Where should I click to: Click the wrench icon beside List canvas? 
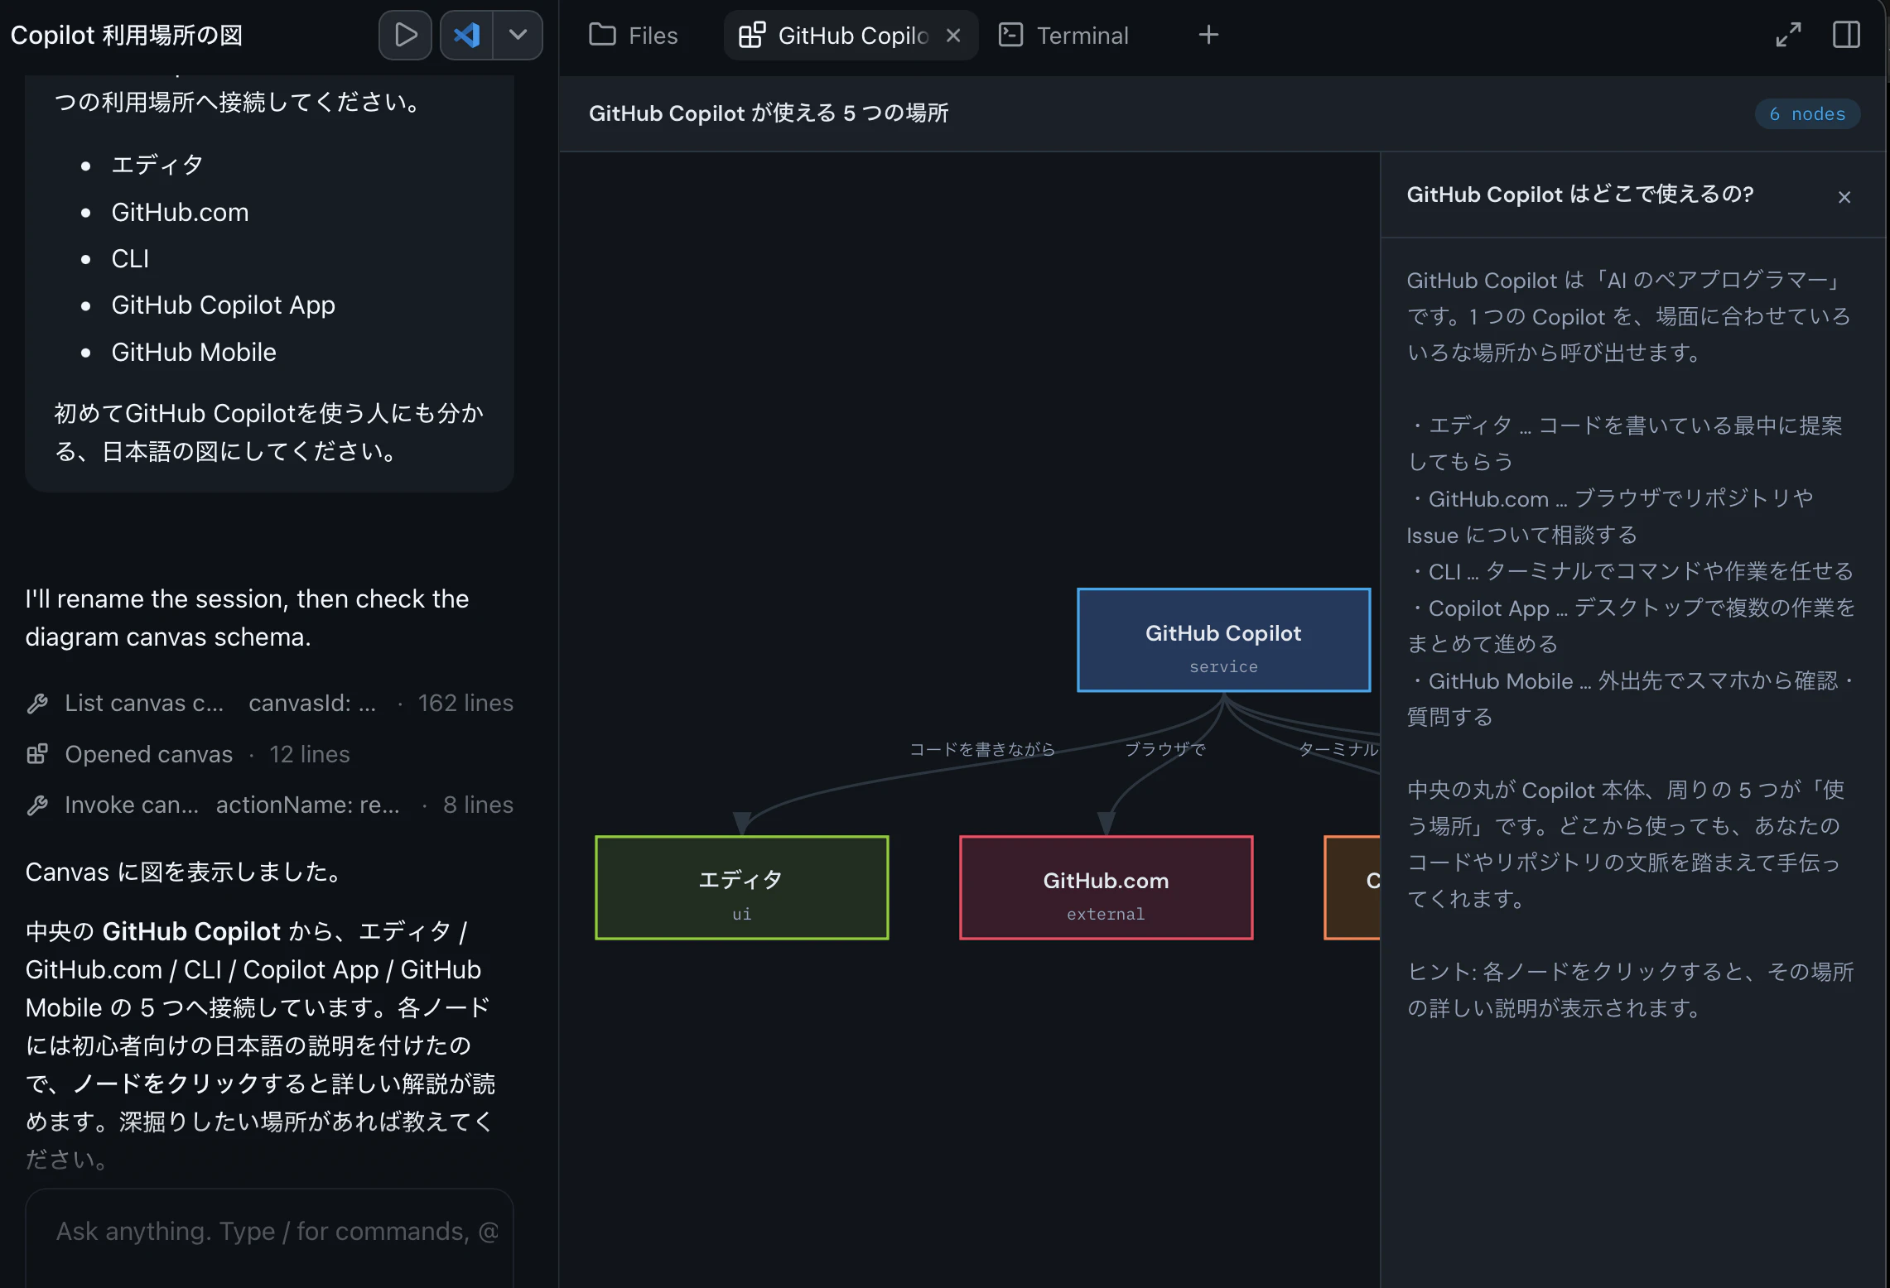pyautogui.click(x=37, y=704)
